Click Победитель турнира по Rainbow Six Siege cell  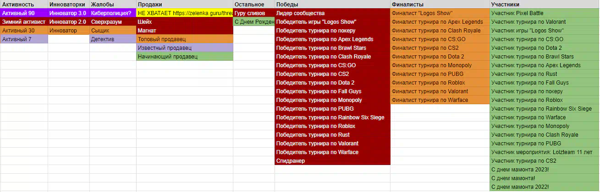pyautogui.click(x=332, y=117)
